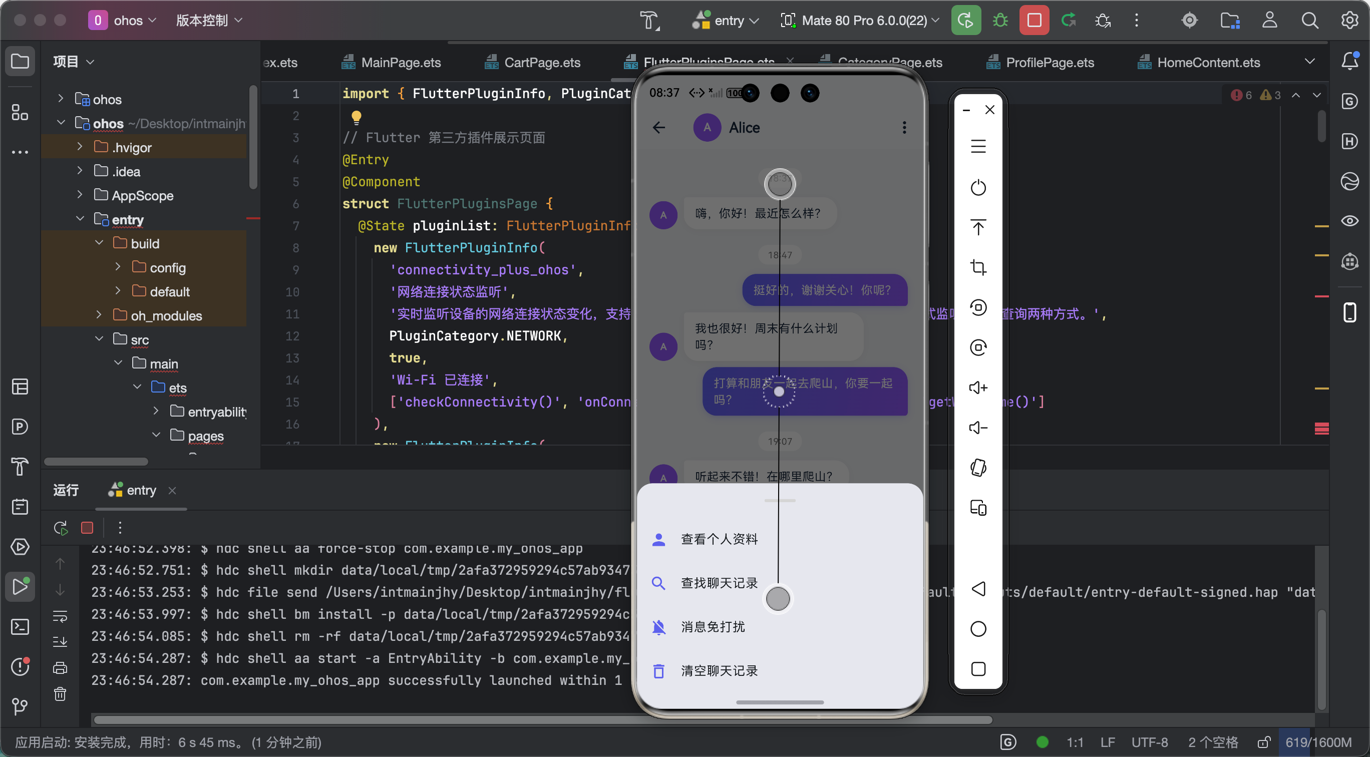This screenshot has width=1370, height=757.
Task: Click the green debug bug icon
Action: (x=1000, y=21)
